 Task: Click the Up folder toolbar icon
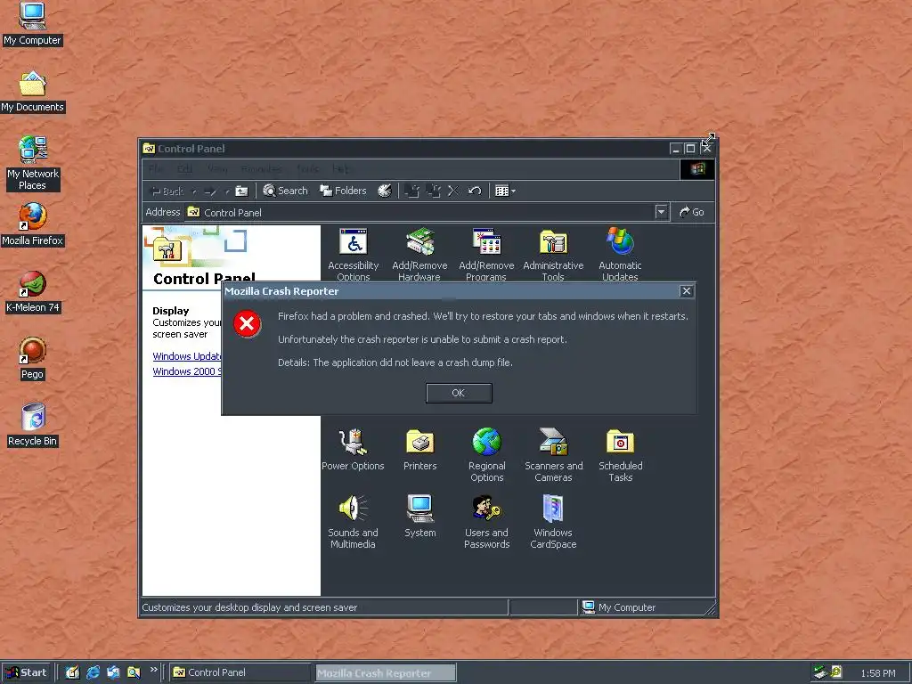pos(242,191)
